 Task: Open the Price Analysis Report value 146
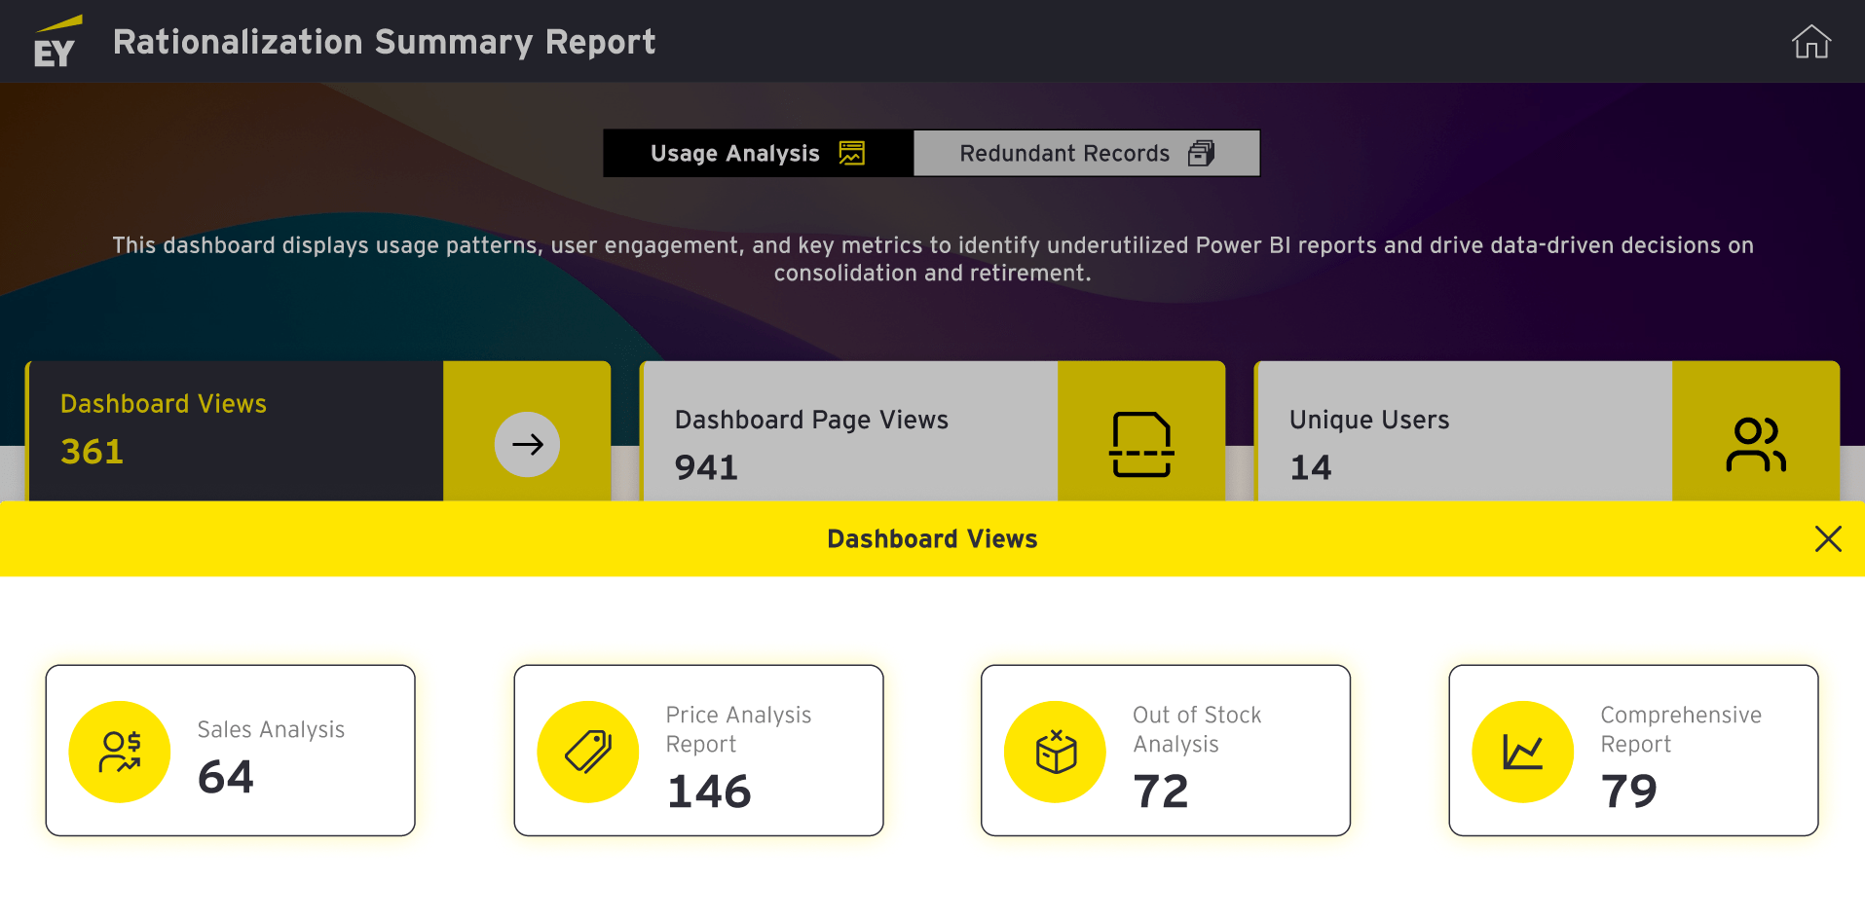[709, 791]
